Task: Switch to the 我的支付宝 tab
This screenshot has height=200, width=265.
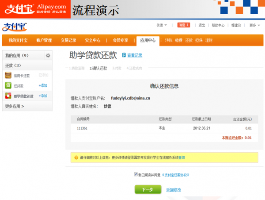Action: (17, 41)
